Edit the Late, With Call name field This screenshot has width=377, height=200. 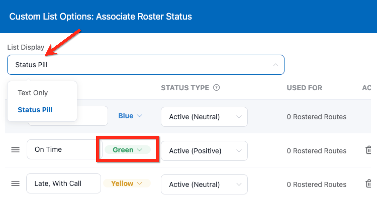63,183
